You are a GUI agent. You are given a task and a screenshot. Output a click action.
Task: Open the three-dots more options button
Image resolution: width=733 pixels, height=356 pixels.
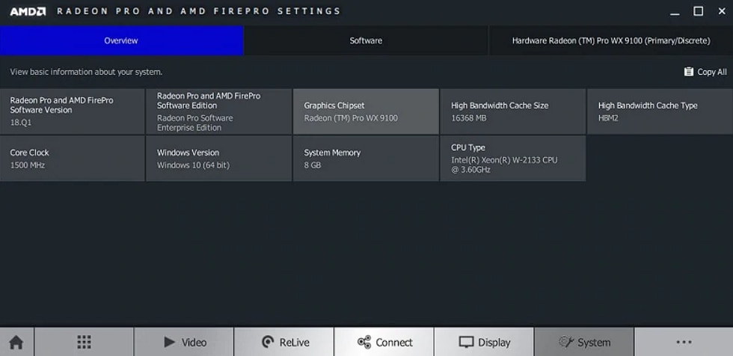(684, 342)
